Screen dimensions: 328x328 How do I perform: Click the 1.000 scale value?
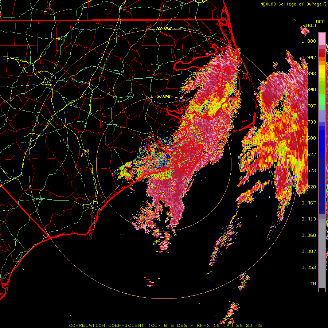309,41
